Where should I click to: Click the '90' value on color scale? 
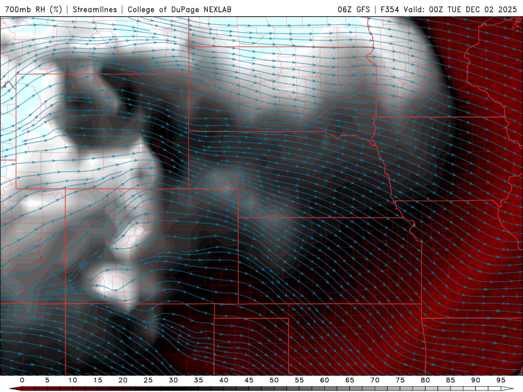tap(475, 380)
